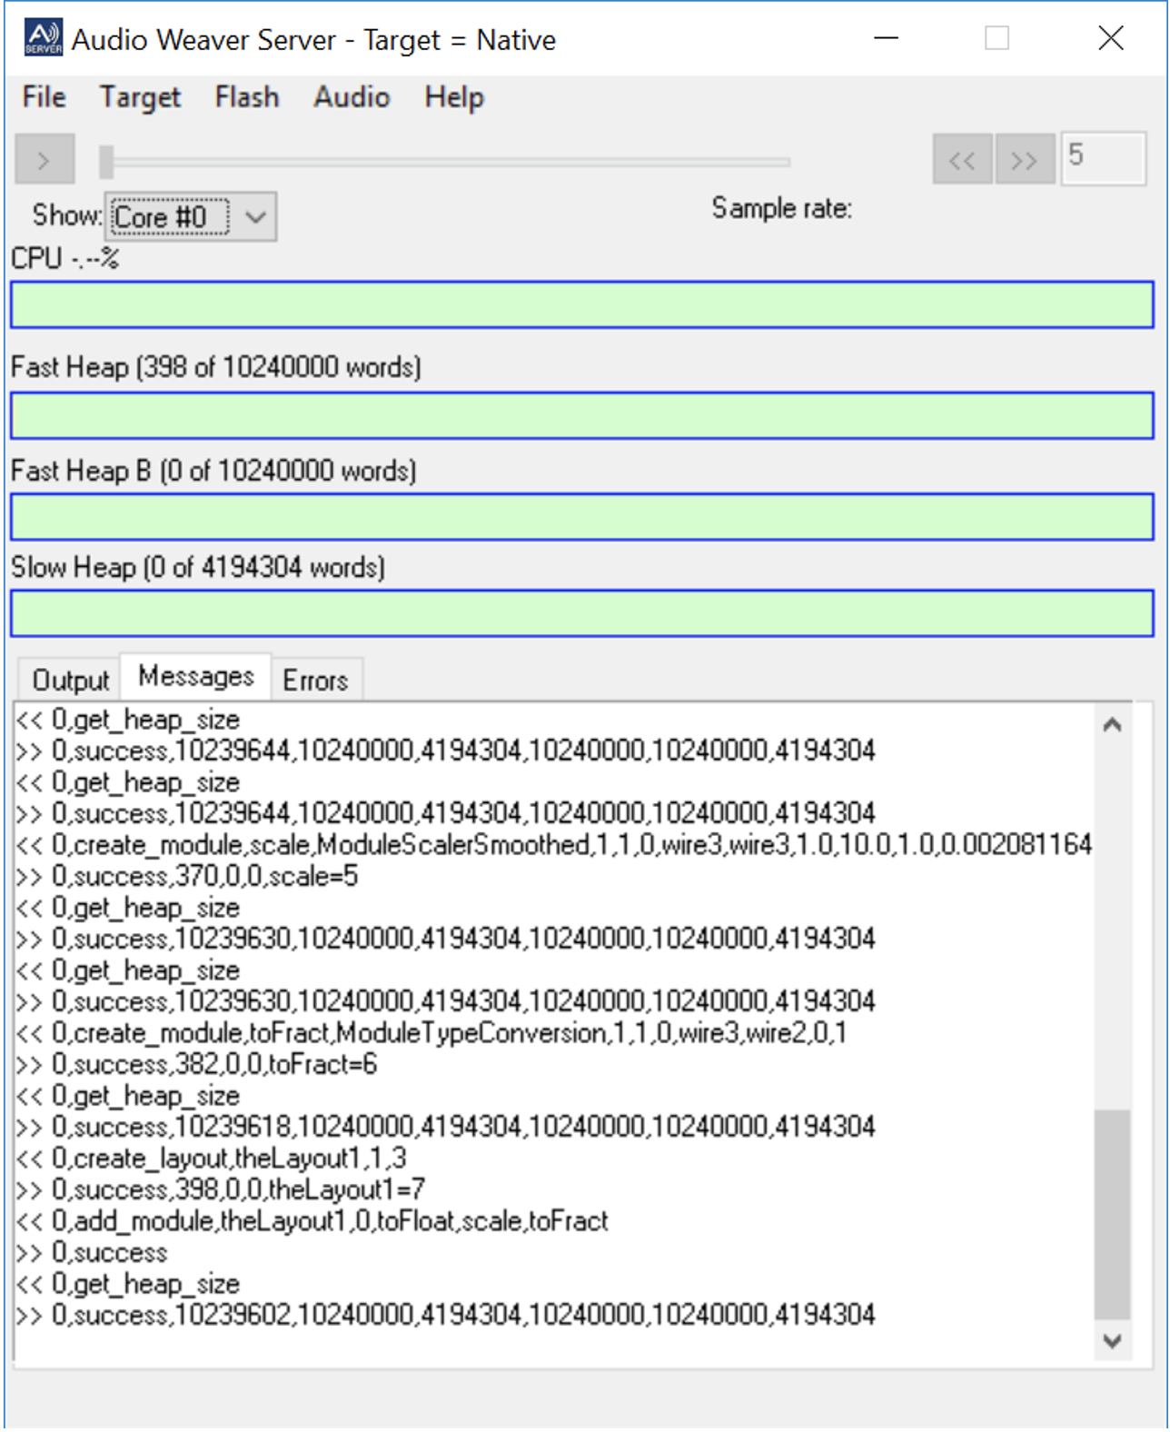Click the rewind double-arrow button
Image resolution: width=1170 pixels, height=1432 pixels.
tap(962, 160)
